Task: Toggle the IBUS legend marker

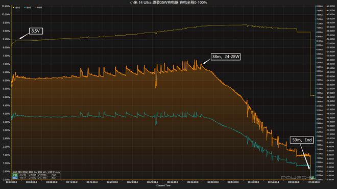Action: click(x=25, y=8)
